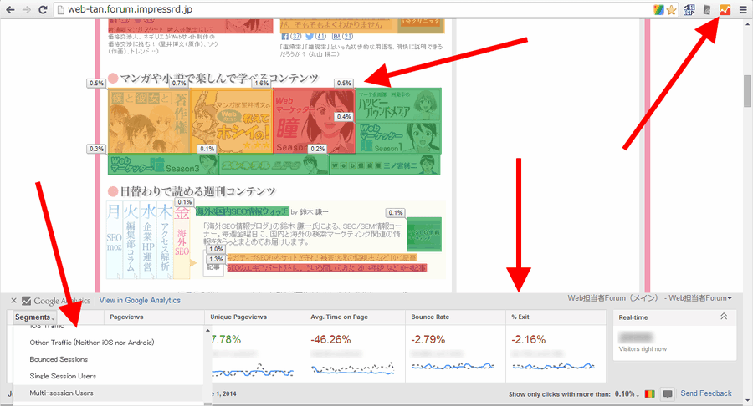
Task: Open the Page Analytics extension icon
Action: 725,9
